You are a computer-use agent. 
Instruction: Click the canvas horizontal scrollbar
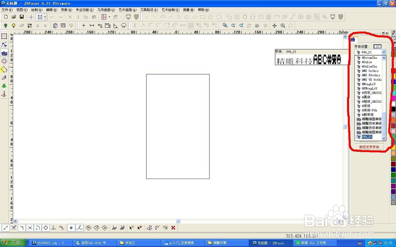coord(178,221)
